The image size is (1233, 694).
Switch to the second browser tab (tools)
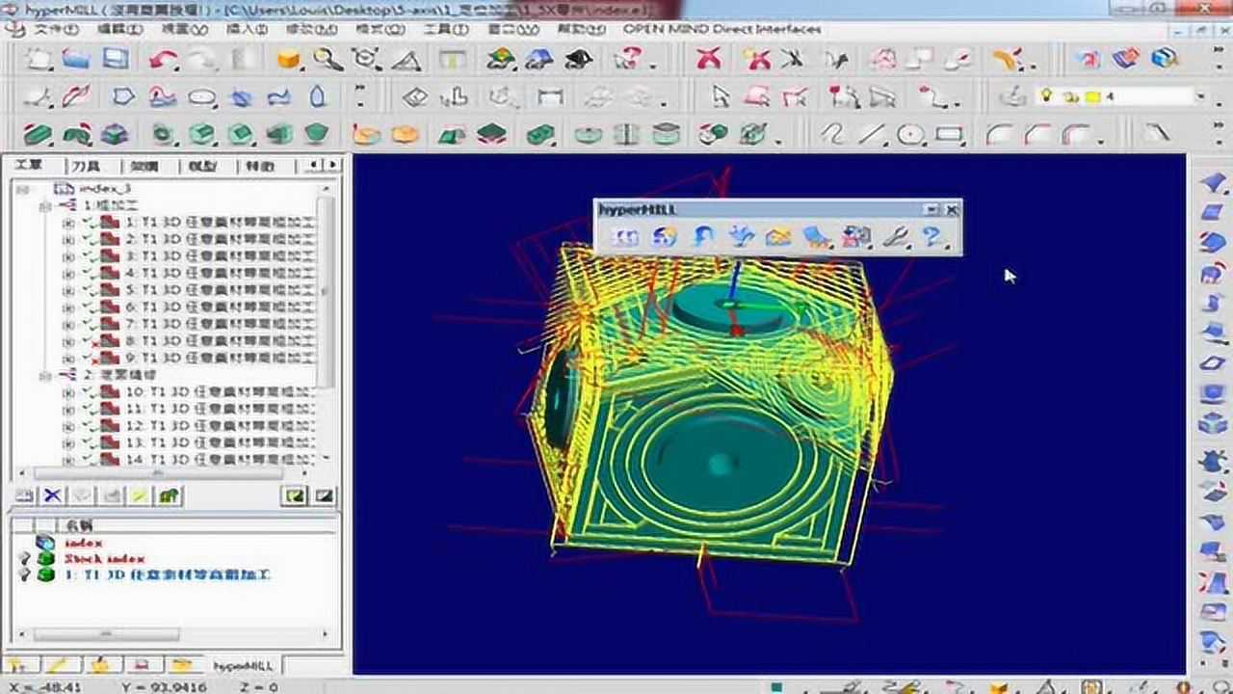coord(85,166)
